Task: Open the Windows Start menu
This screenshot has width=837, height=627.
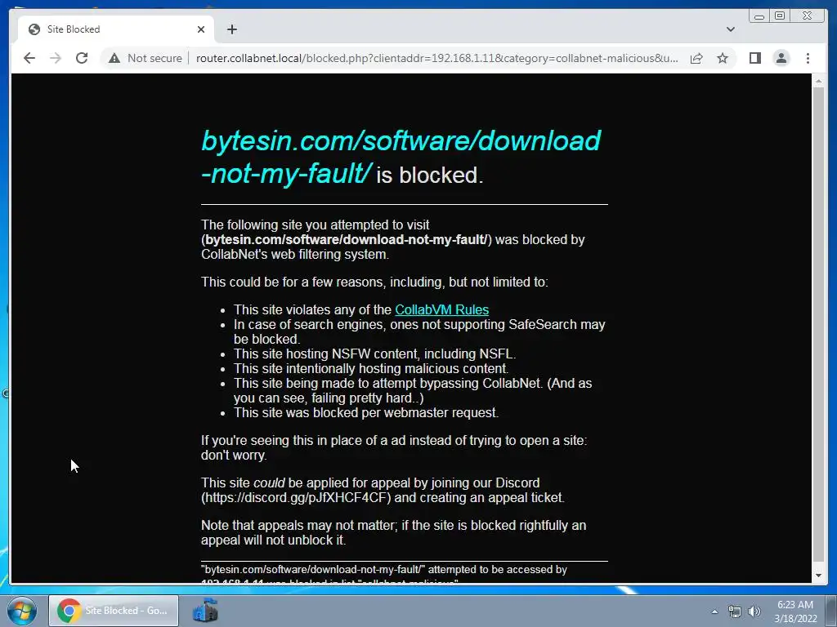Action: click(22, 611)
